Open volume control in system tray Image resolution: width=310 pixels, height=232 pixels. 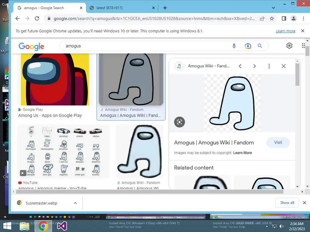[x=281, y=226]
